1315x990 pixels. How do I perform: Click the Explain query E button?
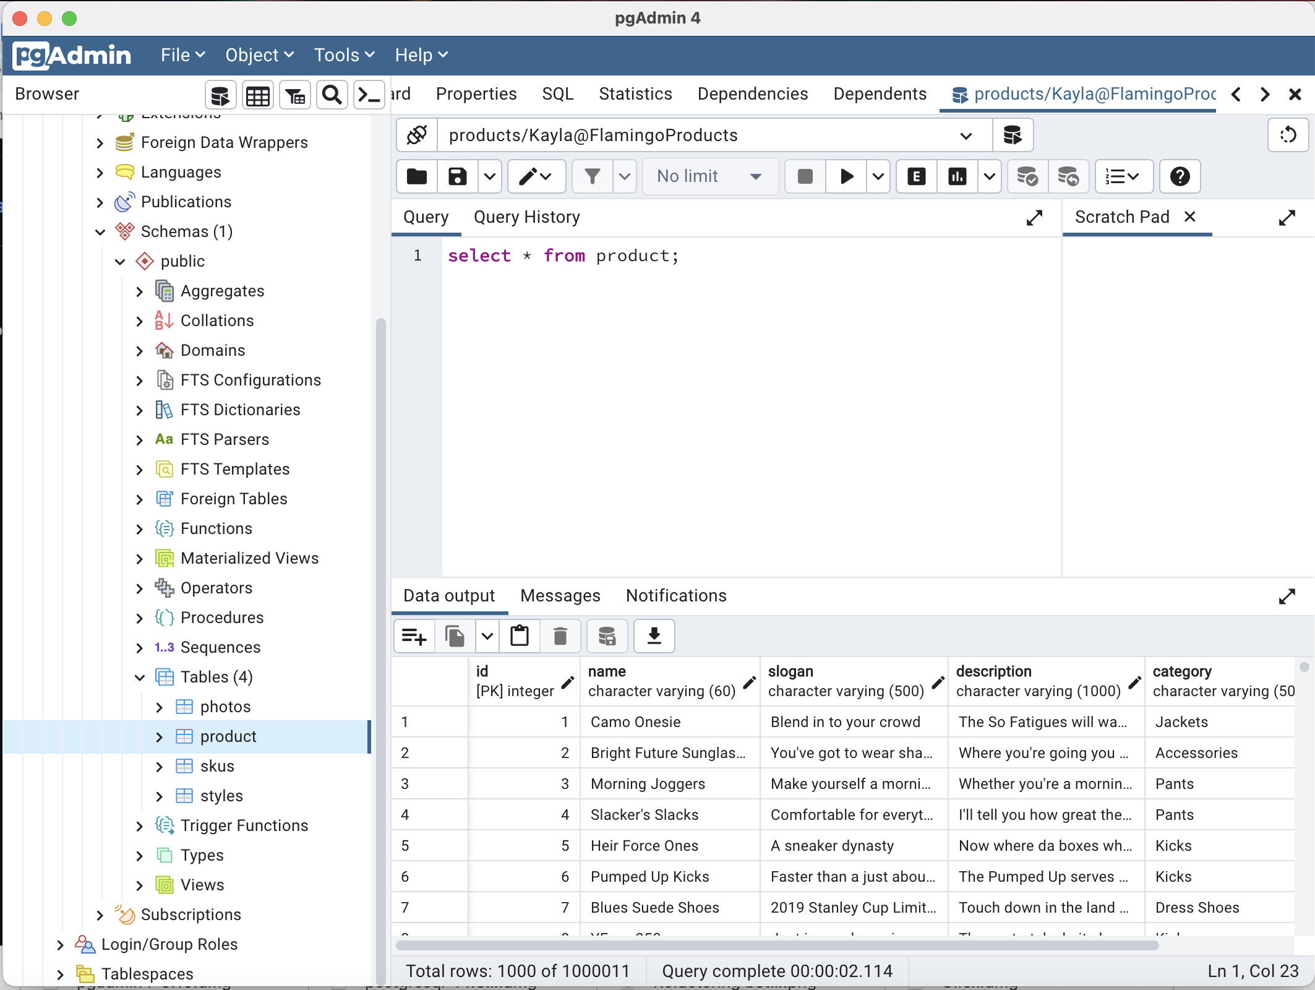(x=916, y=177)
